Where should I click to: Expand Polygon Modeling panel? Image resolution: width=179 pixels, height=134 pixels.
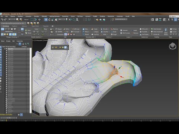(x=12, y=37)
